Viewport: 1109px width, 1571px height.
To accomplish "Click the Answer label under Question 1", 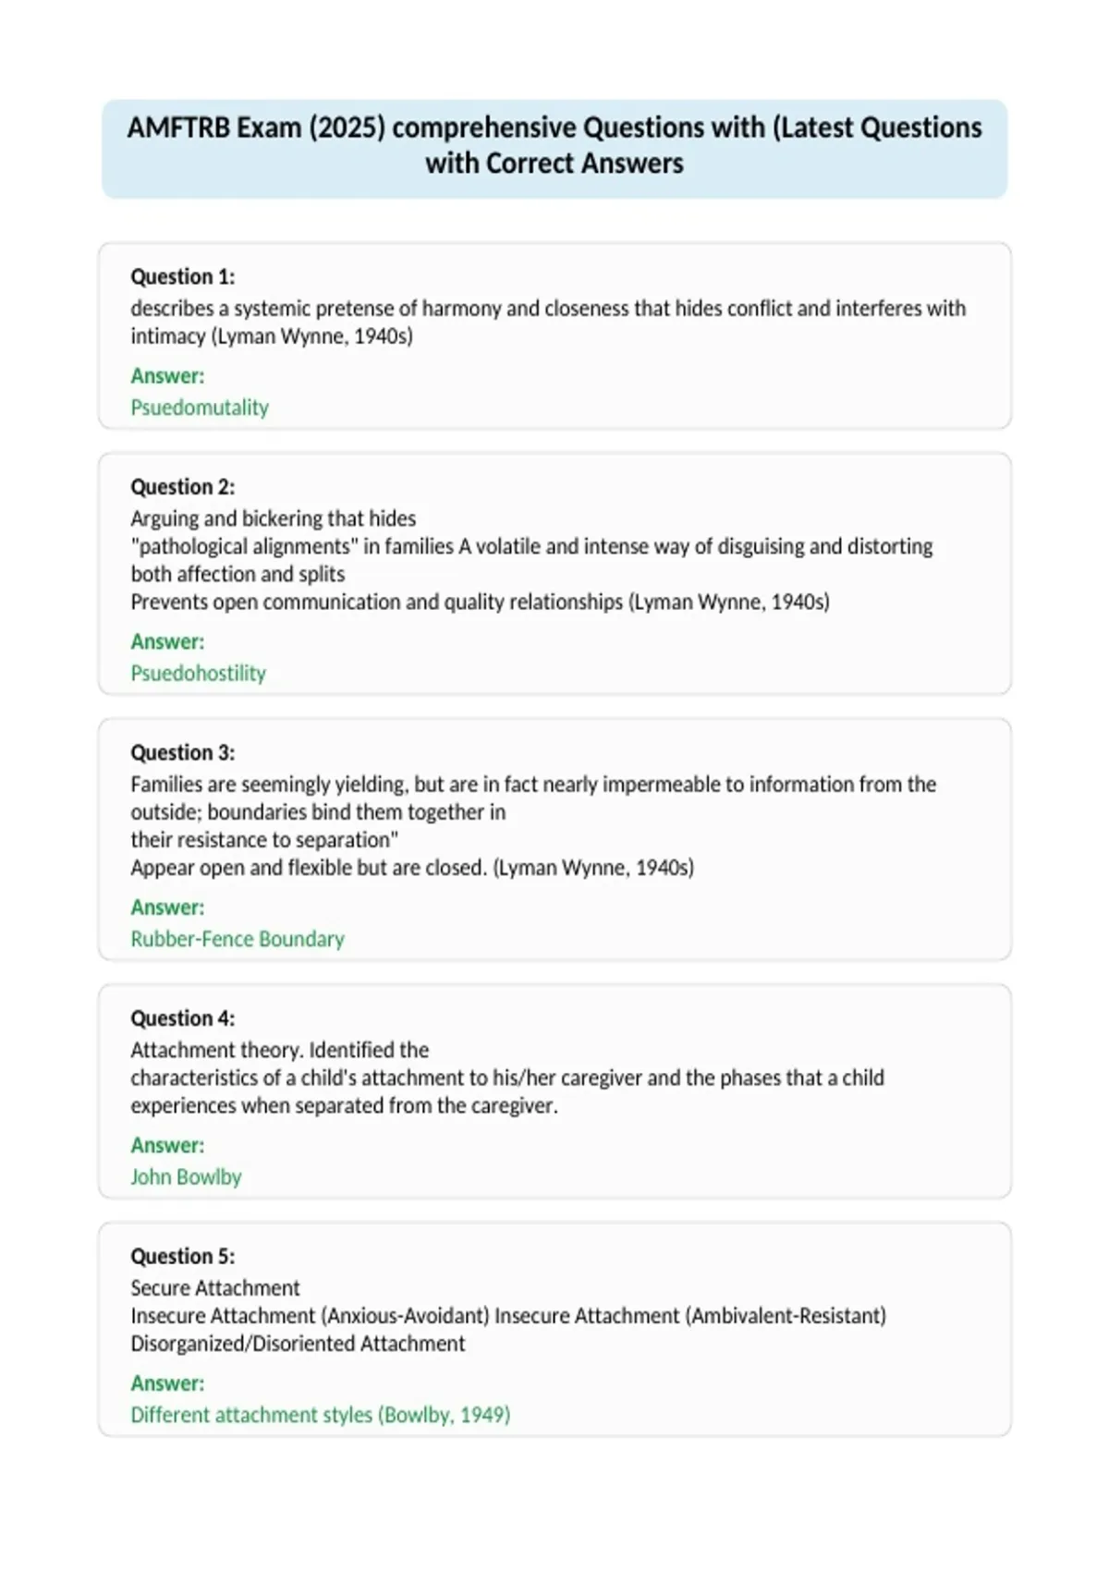I will click(x=167, y=376).
